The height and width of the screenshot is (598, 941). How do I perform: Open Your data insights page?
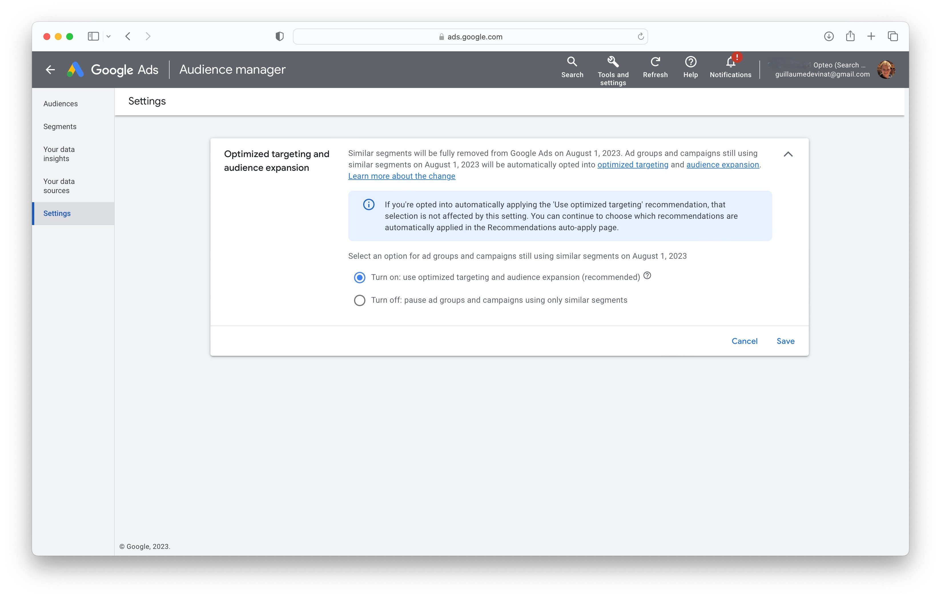pos(59,154)
